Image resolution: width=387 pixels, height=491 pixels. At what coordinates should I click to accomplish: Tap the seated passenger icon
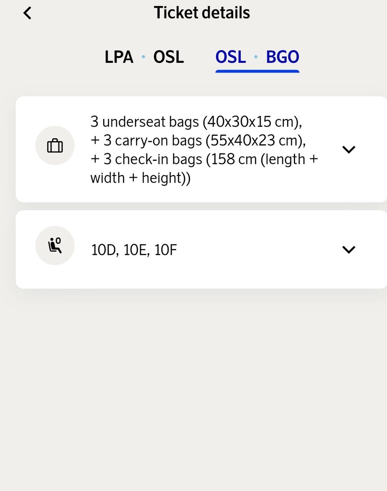point(55,245)
